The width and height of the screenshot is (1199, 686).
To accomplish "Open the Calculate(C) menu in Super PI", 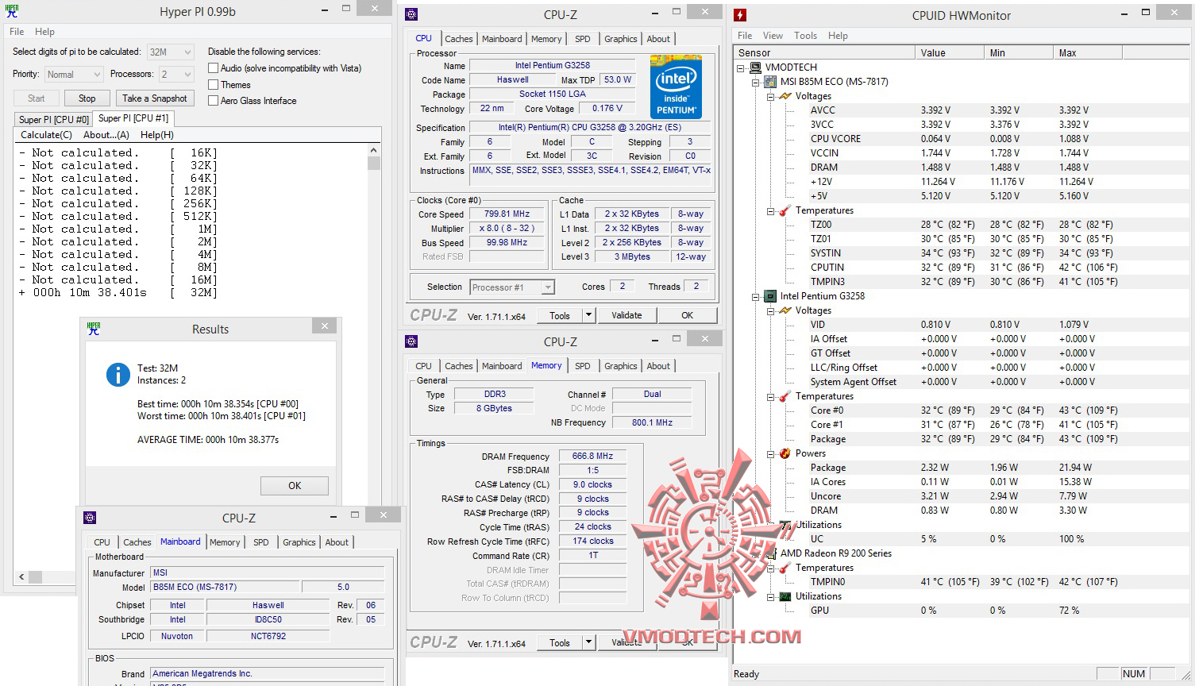I will [46, 135].
